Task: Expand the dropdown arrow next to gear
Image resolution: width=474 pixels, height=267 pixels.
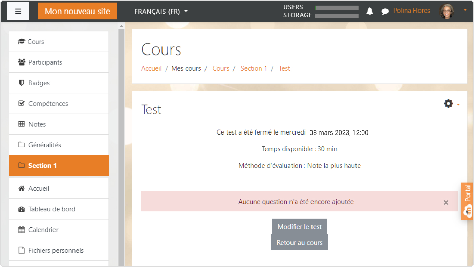Action: coord(458,104)
